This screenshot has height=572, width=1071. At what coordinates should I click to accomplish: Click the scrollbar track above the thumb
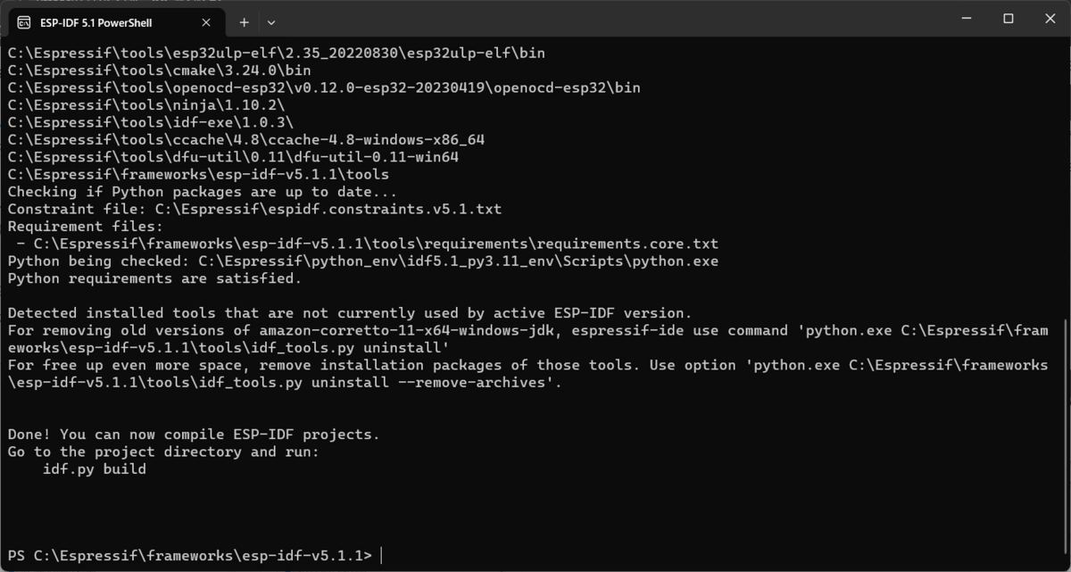point(1066,178)
